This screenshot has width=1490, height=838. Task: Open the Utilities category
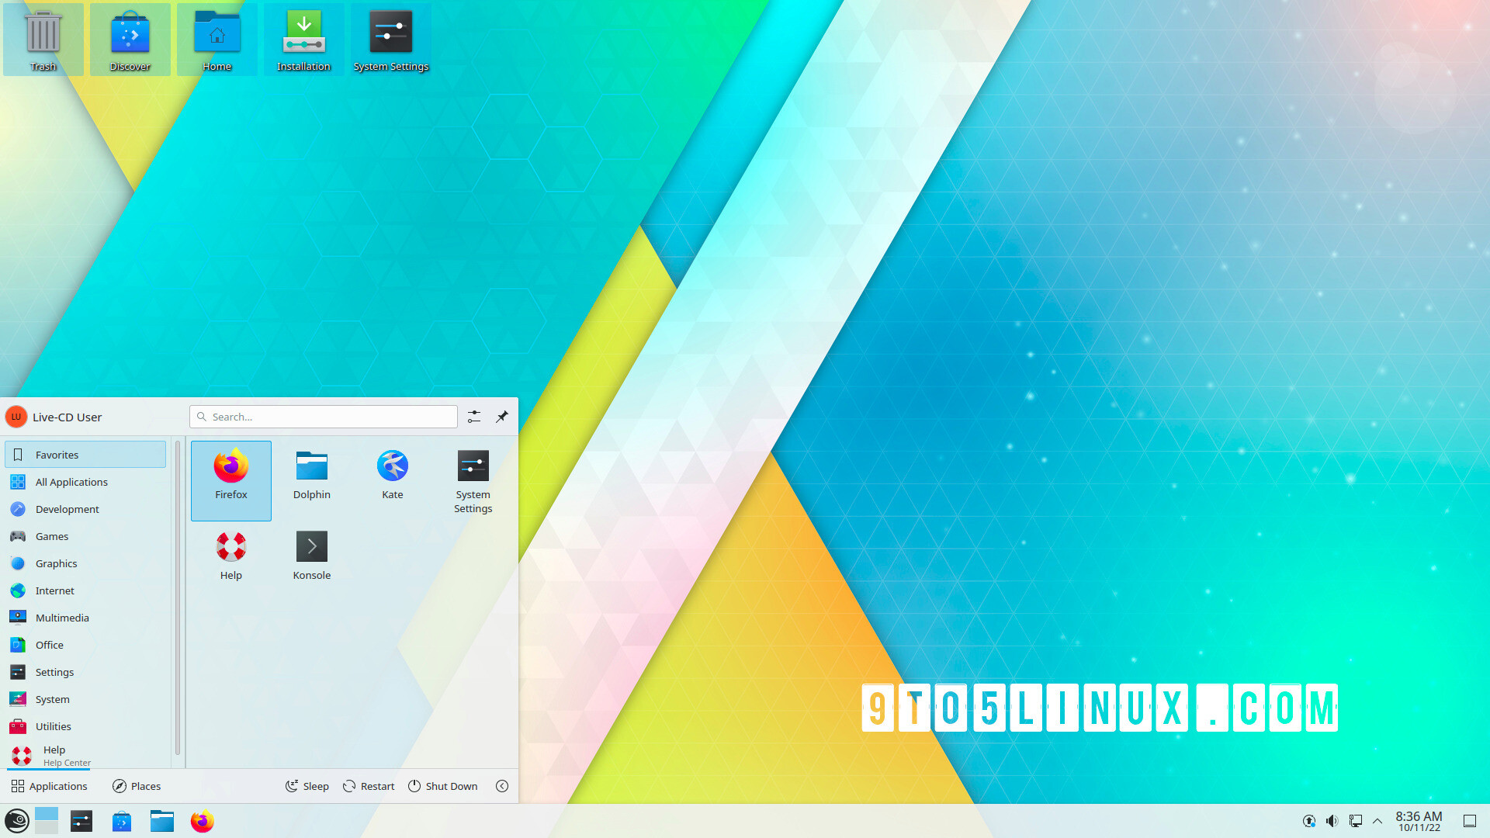pyautogui.click(x=85, y=726)
